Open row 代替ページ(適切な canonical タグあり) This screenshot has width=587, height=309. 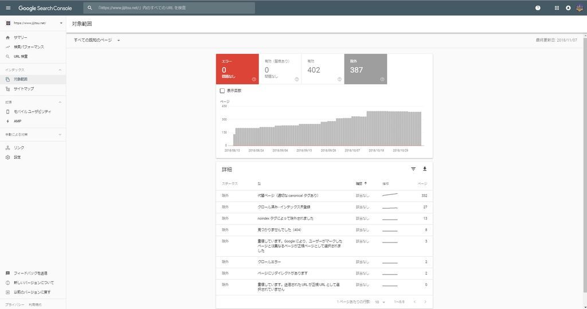(x=324, y=195)
